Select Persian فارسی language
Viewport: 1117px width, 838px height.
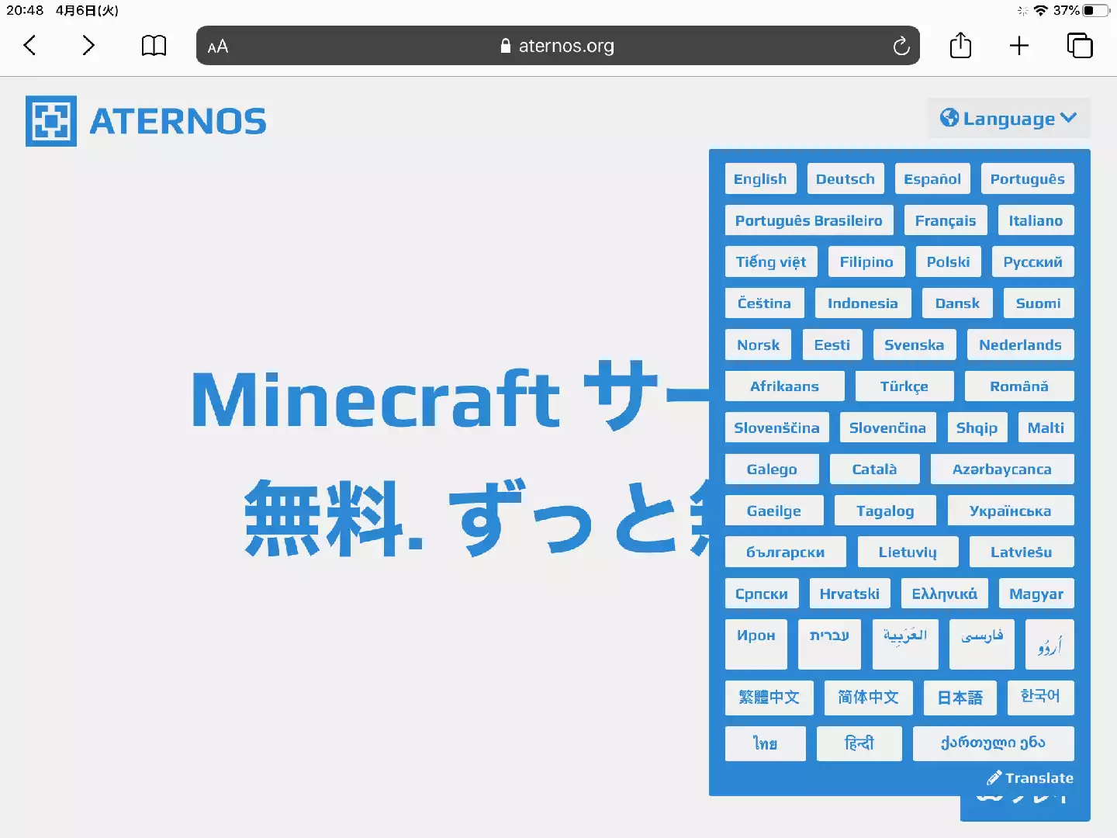982,644
